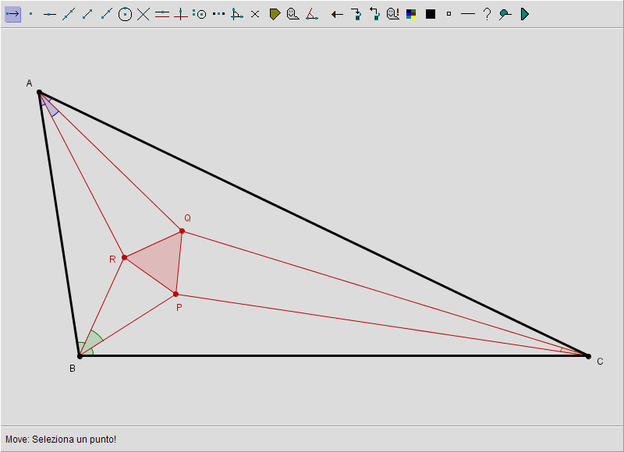This screenshot has width=624, height=452.
Task: Pick the dotted track/locus tool
Action: click(x=218, y=14)
